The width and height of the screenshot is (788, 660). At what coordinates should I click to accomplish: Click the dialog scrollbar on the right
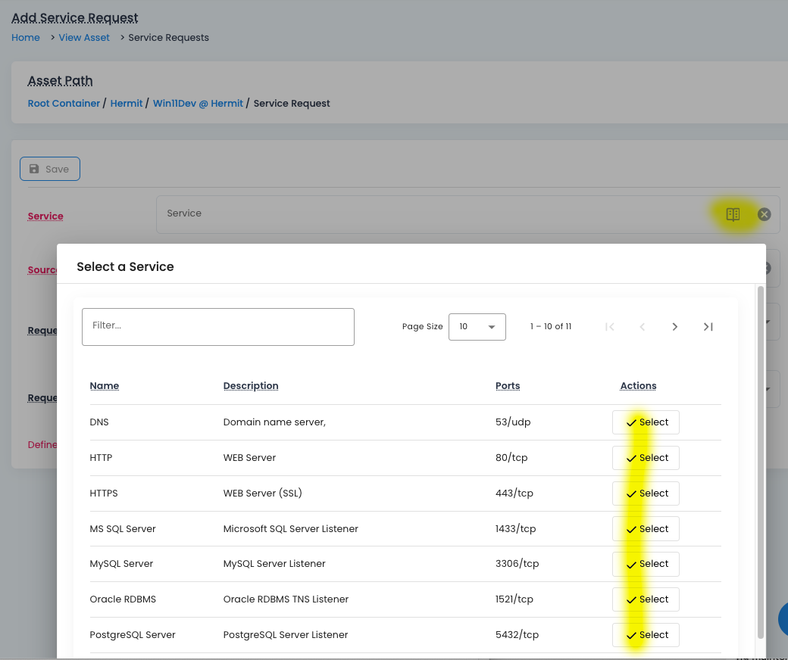[760, 454]
